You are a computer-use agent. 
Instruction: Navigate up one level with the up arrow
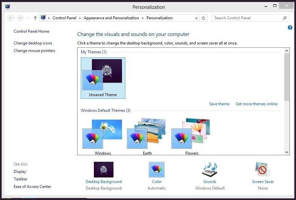pyautogui.click(x=35, y=18)
